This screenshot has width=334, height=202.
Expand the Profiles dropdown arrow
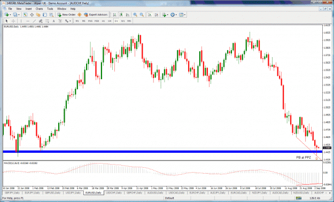tap(19, 15)
